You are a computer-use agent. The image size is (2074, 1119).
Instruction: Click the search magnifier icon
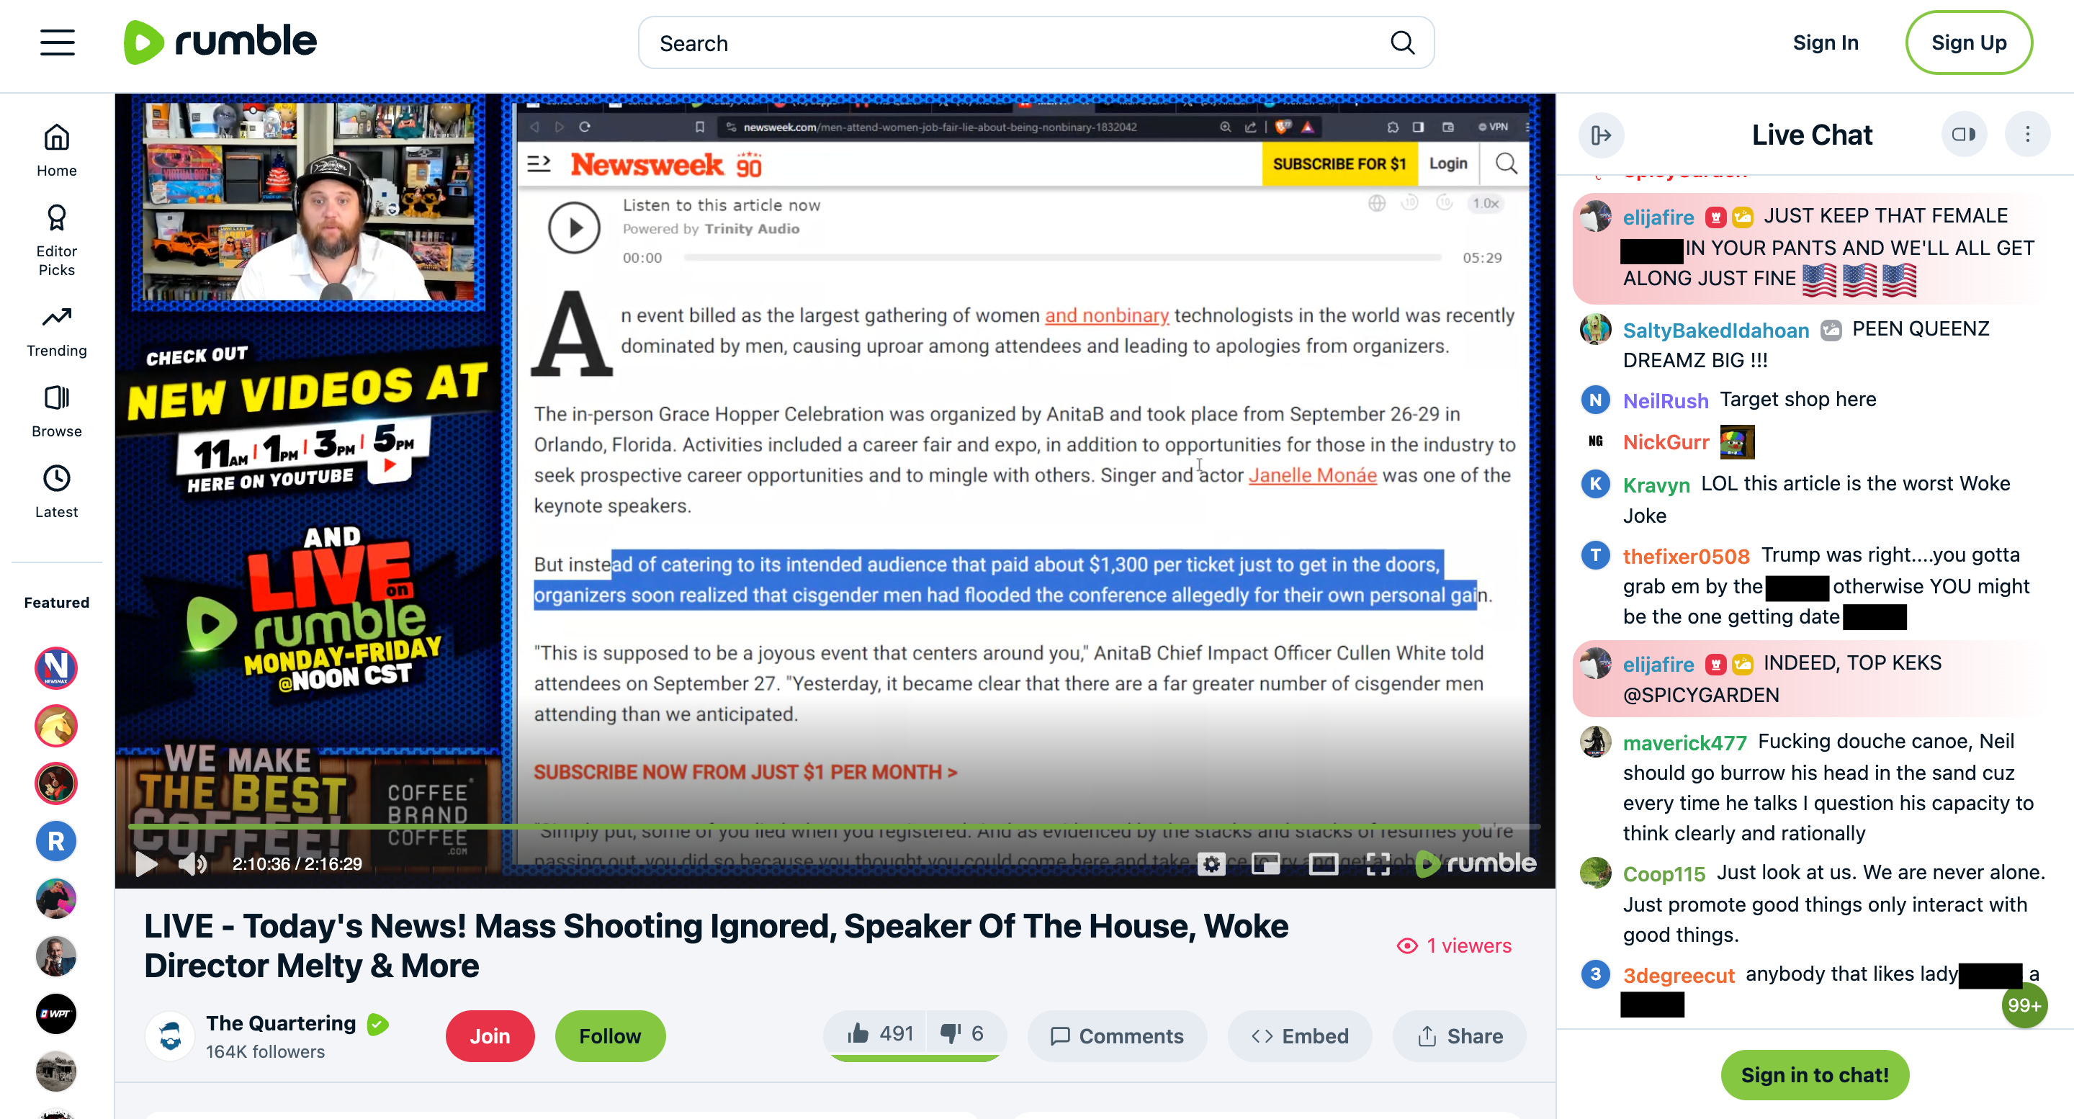coord(1401,42)
